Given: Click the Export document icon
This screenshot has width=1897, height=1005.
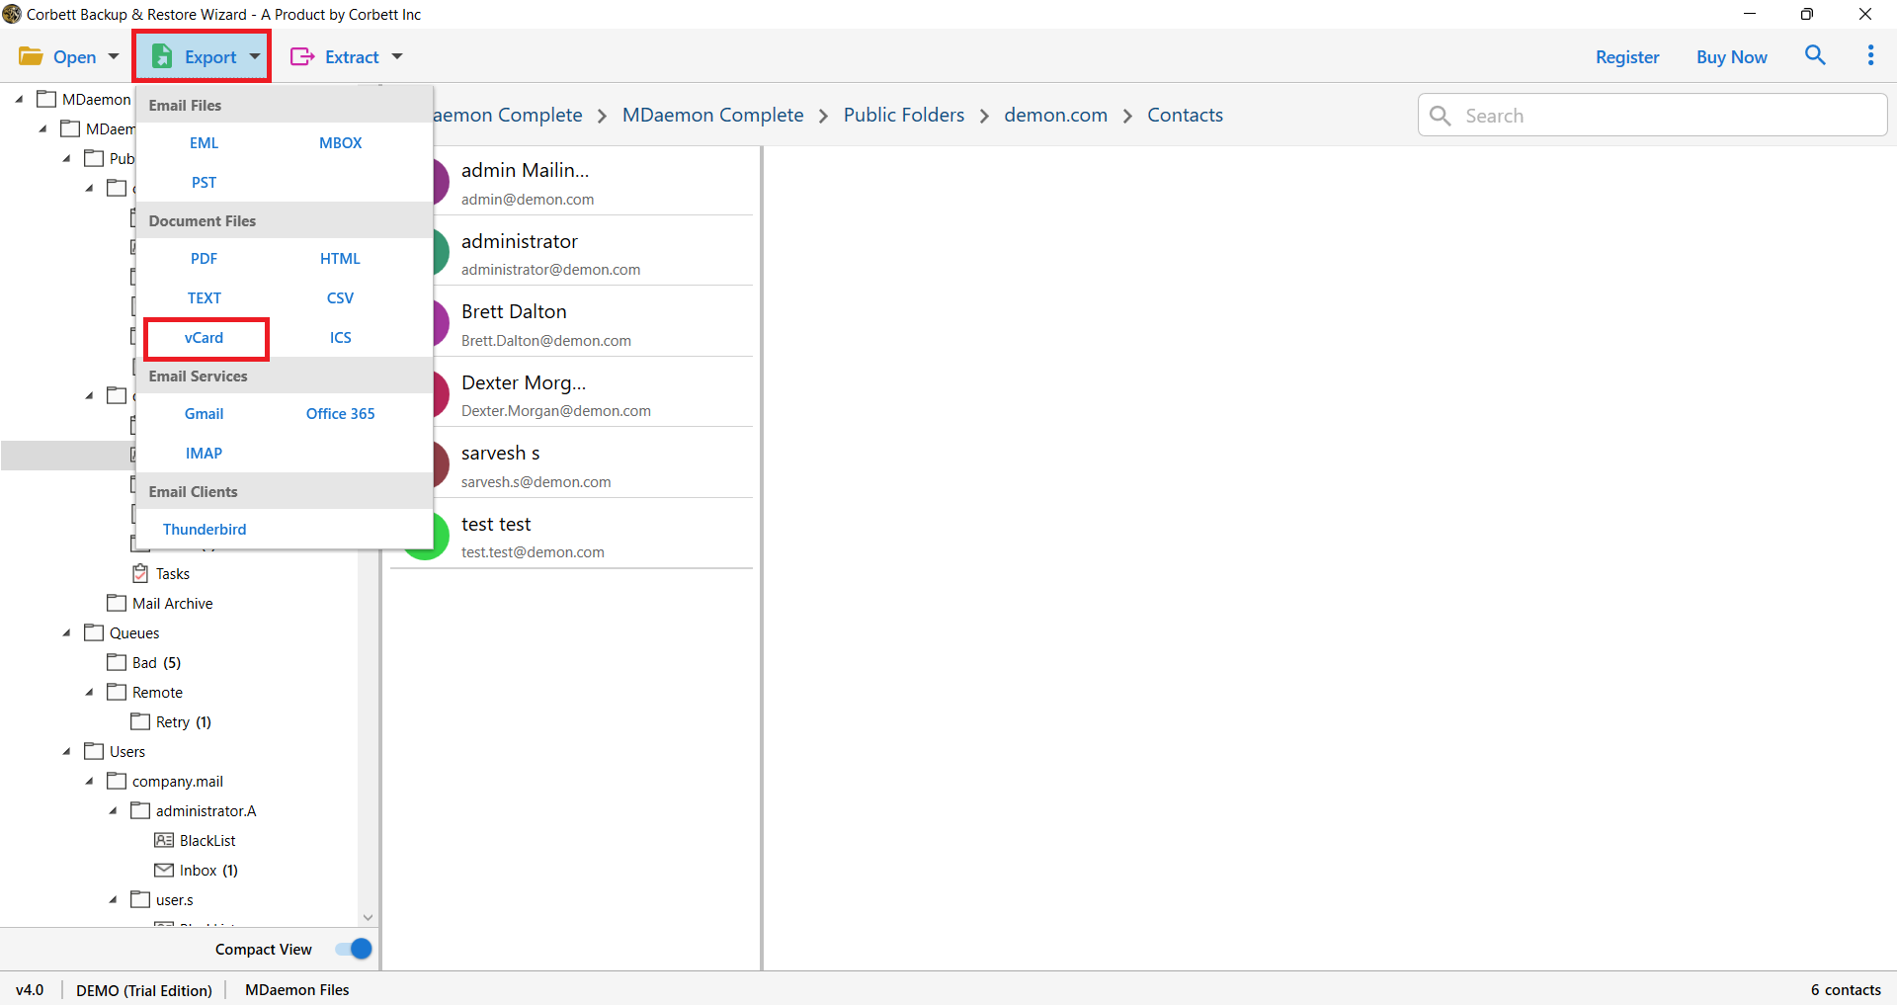Looking at the screenshot, I should tap(162, 56).
